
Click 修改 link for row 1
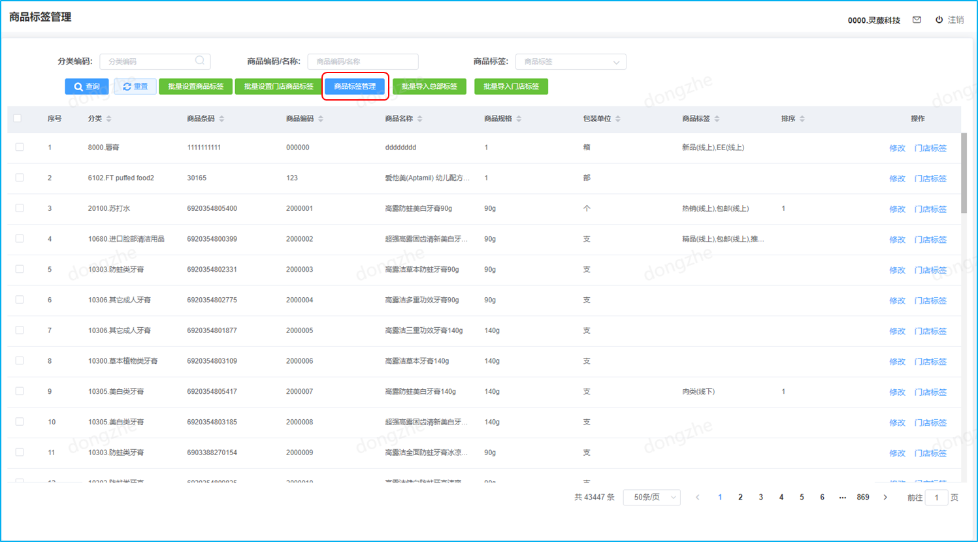(x=897, y=148)
